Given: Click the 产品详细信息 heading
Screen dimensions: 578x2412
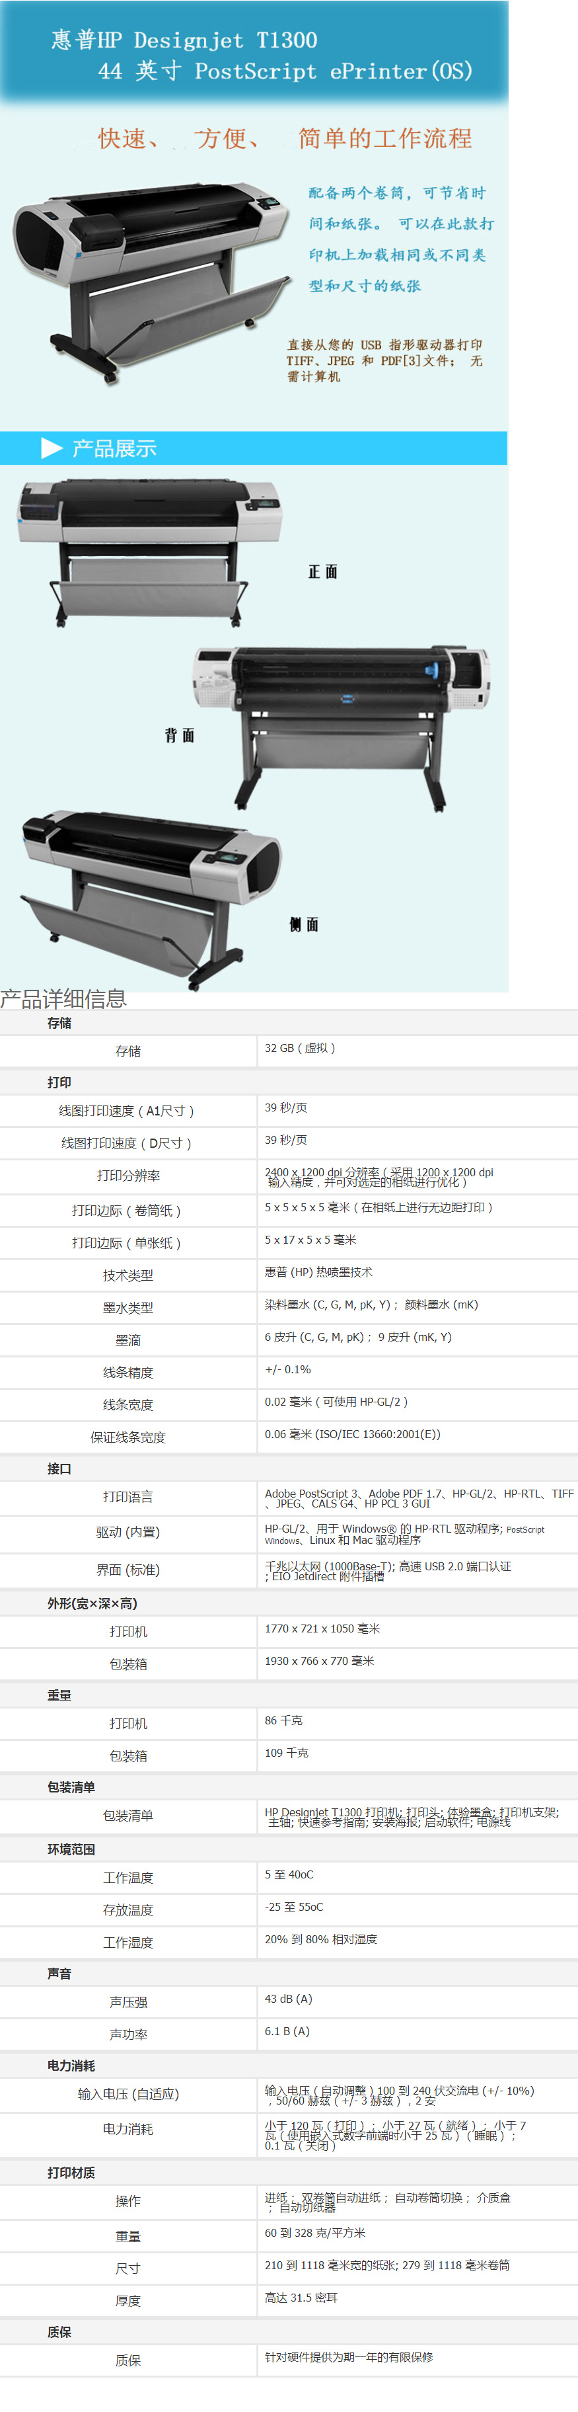Looking at the screenshot, I should (x=63, y=998).
